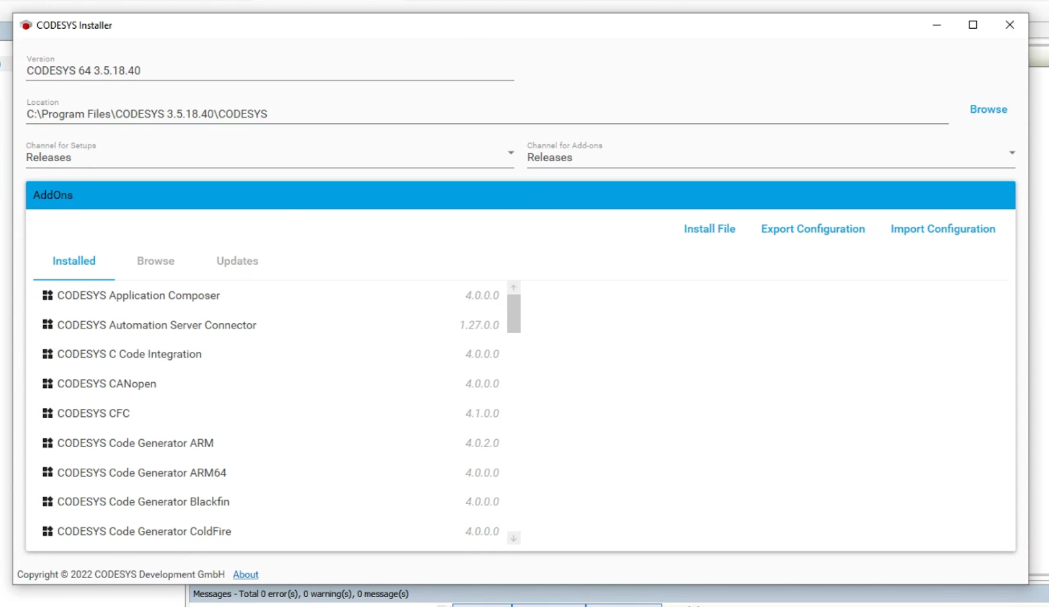Viewport: 1049px width, 607px height.
Task: Click the add-on icon for CODESYS C Code Integration
Action: click(x=47, y=354)
